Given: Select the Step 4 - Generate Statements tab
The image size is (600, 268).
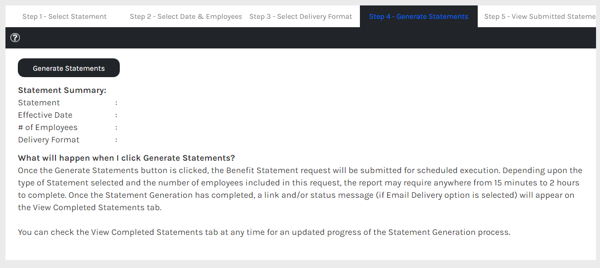Looking at the screenshot, I should [x=418, y=16].
